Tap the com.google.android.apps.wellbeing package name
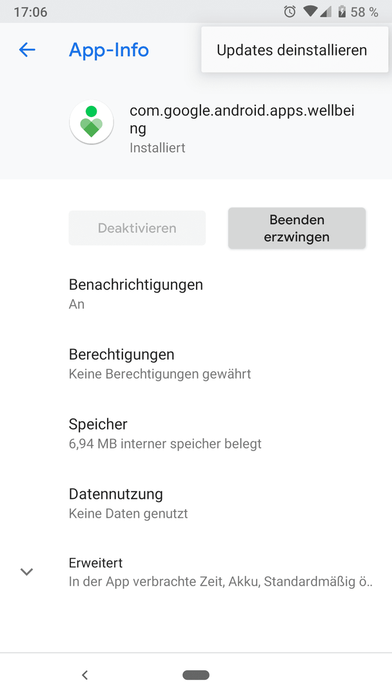Viewport: 392px width, 698px height. coord(242,120)
